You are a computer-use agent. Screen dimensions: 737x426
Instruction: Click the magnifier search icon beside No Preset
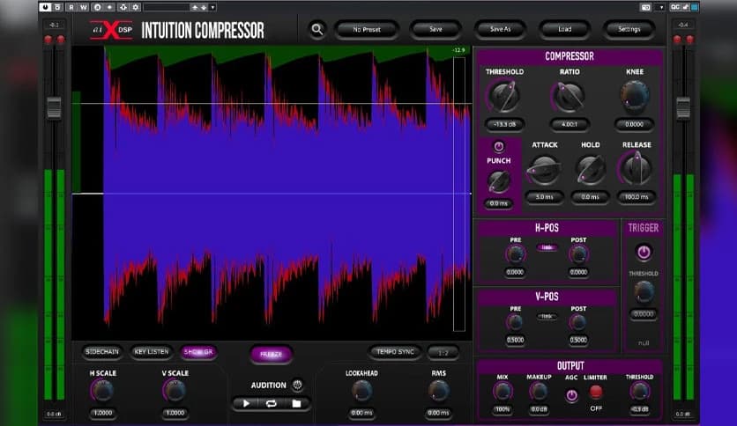[x=317, y=30]
